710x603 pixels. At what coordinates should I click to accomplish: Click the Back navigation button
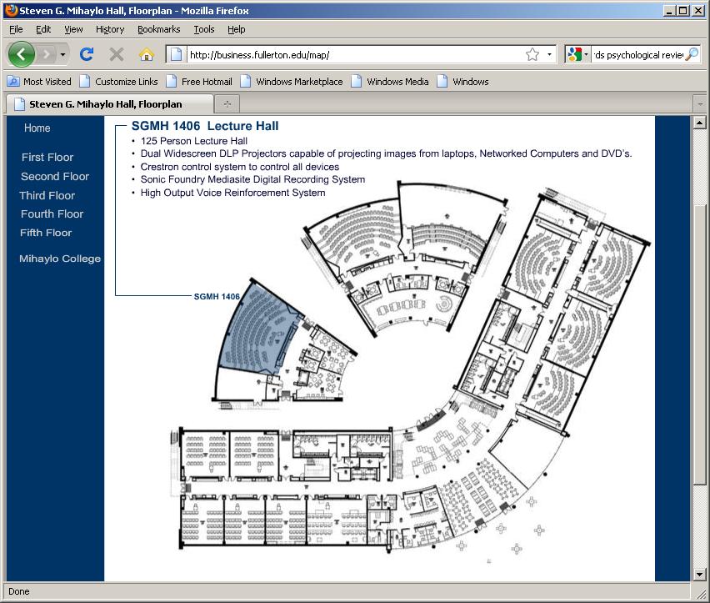pyautogui.click(x=21, y=54)
